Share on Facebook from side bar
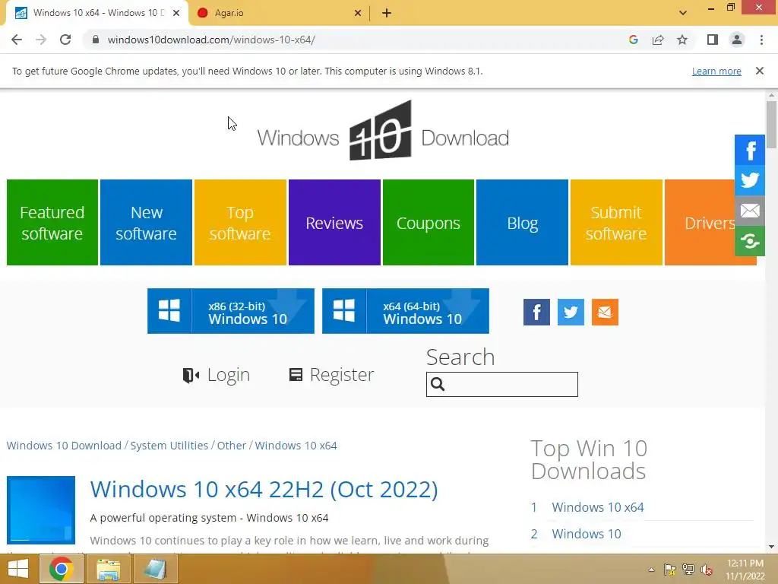Viewport: 778px width, 584px height. (750, 150)
